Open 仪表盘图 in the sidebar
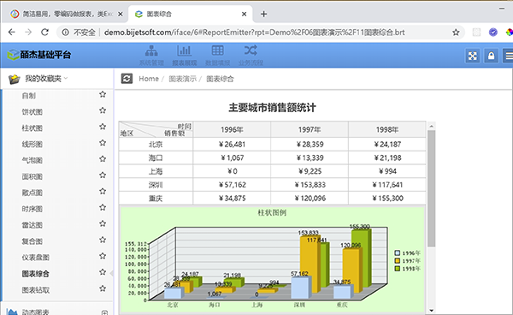This screenshot has height=315, width=513. coord(35,258)
